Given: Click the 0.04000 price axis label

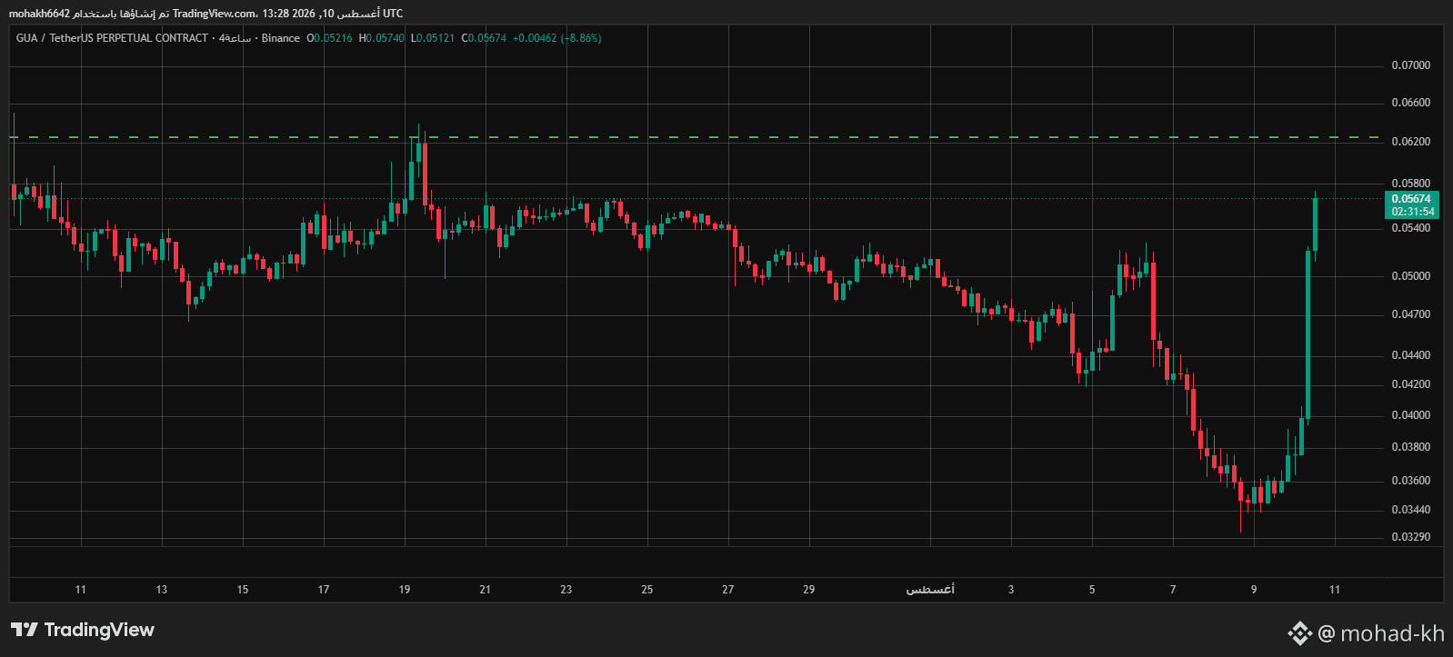Looking at the screenshot, I should [x=1411, y=415].
